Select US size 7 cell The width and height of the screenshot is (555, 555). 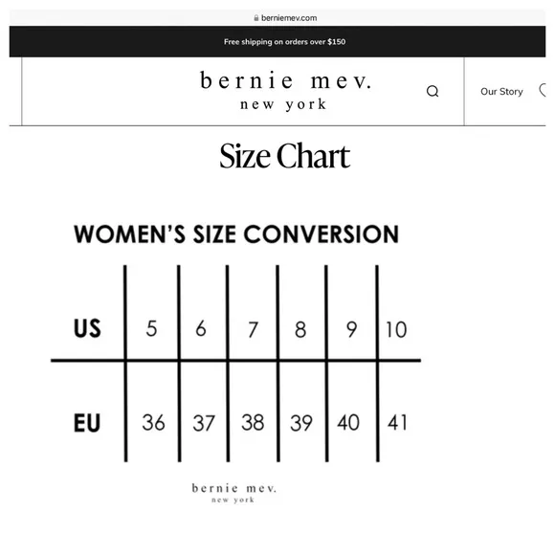(x=253, y=329)
